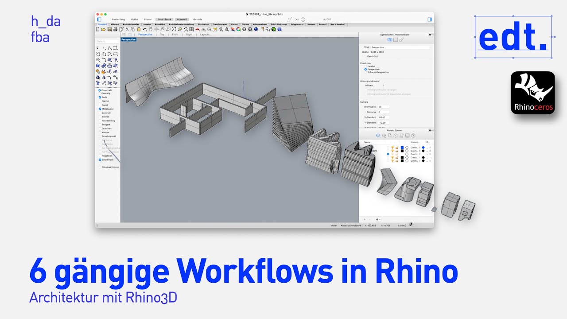
Task: Toggle the right sidebar icon
Action: coord(429,19)
